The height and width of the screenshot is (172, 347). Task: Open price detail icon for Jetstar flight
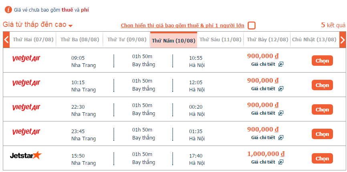[x=281, y=162]
